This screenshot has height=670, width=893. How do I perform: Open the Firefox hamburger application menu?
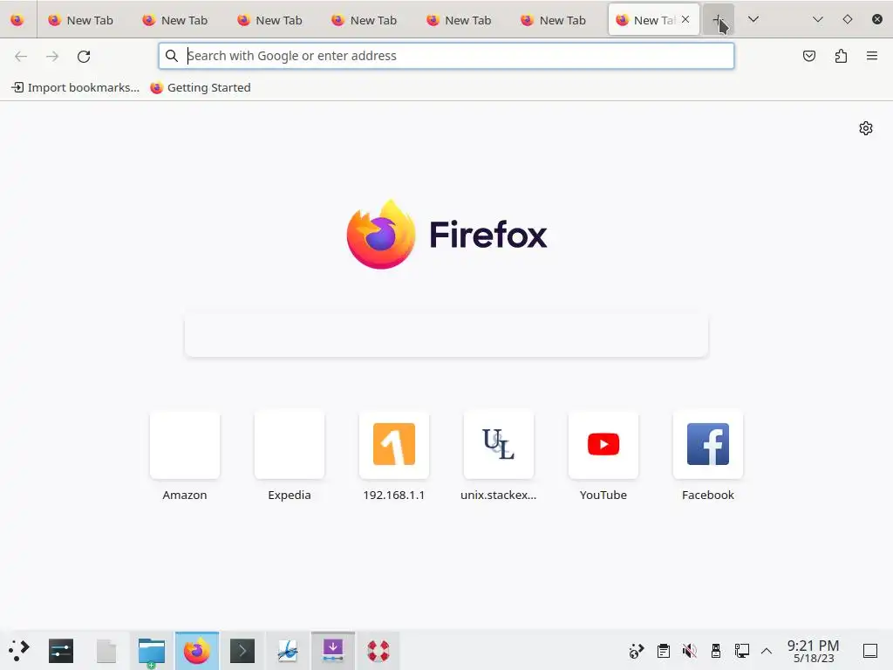(x=872, y=56)
